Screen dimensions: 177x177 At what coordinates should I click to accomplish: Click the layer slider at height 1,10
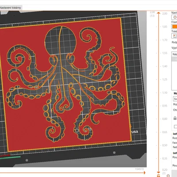click(x=158, y=92)
